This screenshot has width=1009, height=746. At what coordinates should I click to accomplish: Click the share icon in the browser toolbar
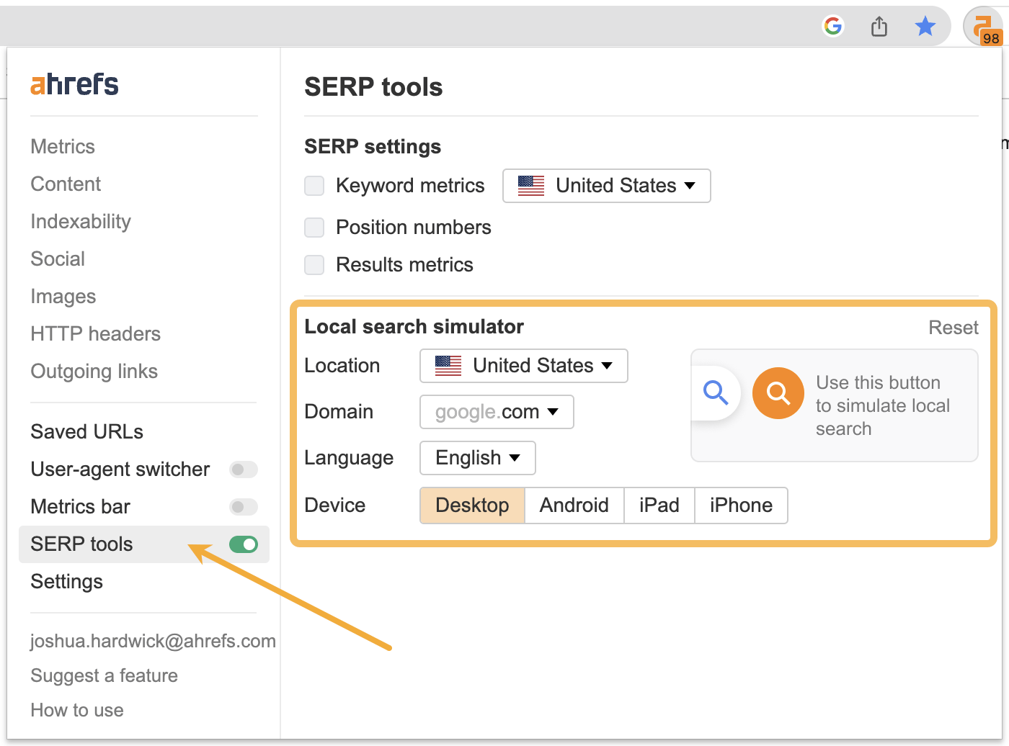coord(879,25)
